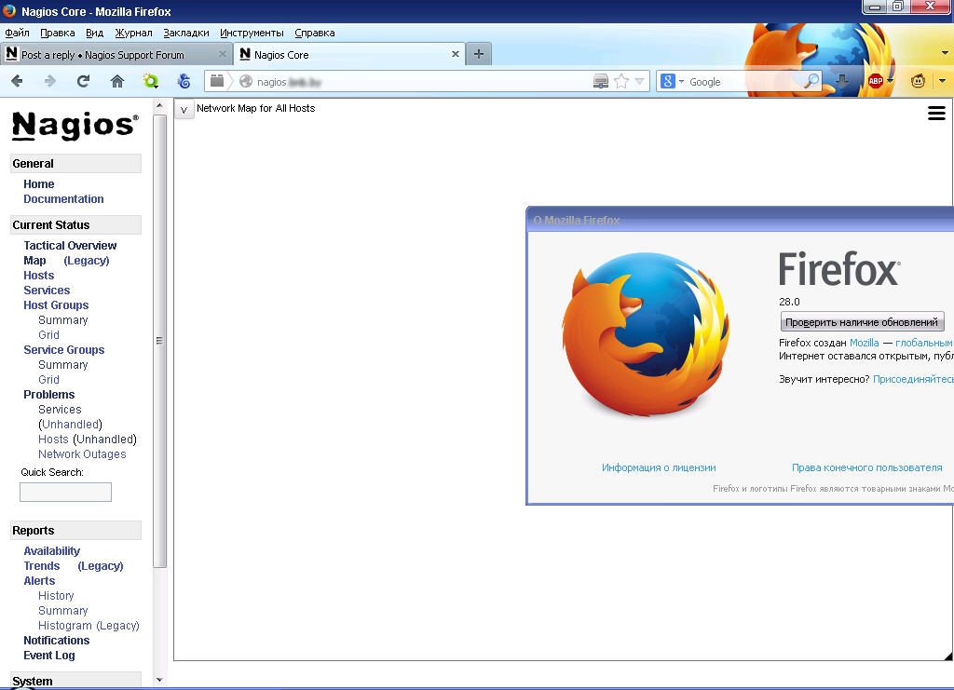Reload the current Nagios page
954x690 pixels.
[83, 82]
